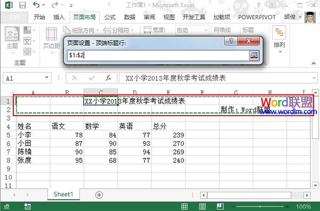Click the Redo arrow icon
The height and width of the screenshot is (211, 320).
pyautogui.click(x=55, y=5)
